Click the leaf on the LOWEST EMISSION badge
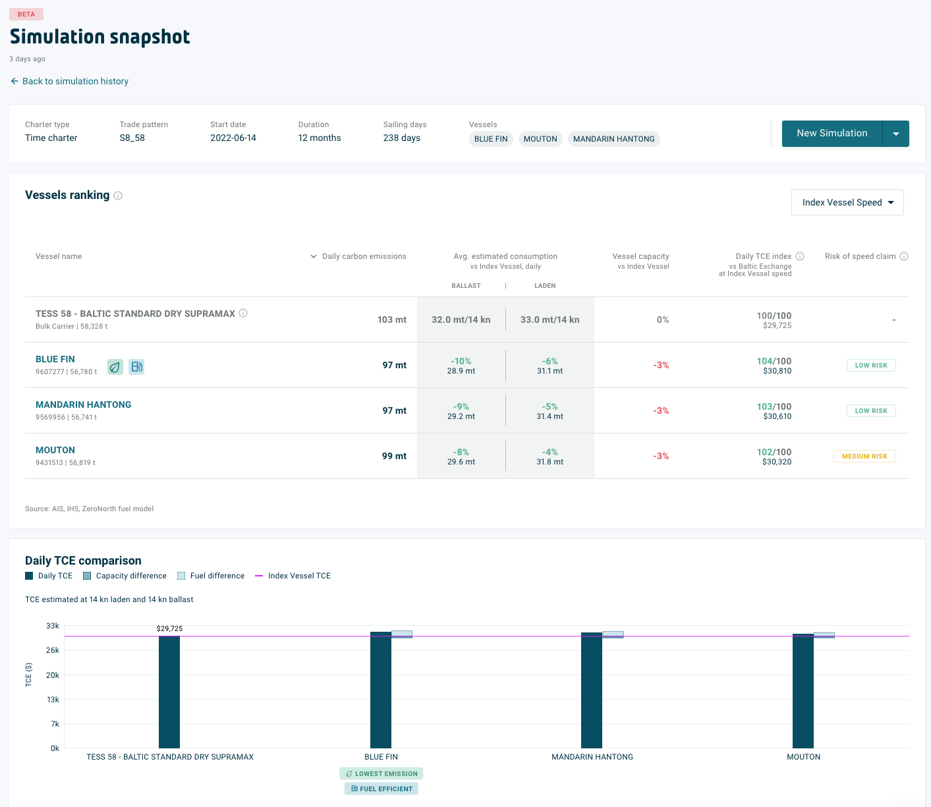This screenshot has width=931, height=807. [350, 773]
